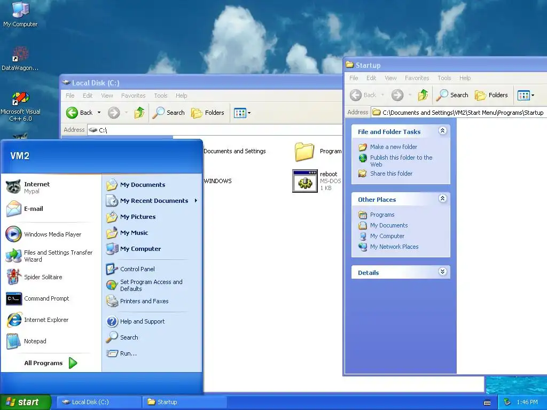547x410 pixels.
Task: Open View menu in Startup window
Action: point(390,78)
